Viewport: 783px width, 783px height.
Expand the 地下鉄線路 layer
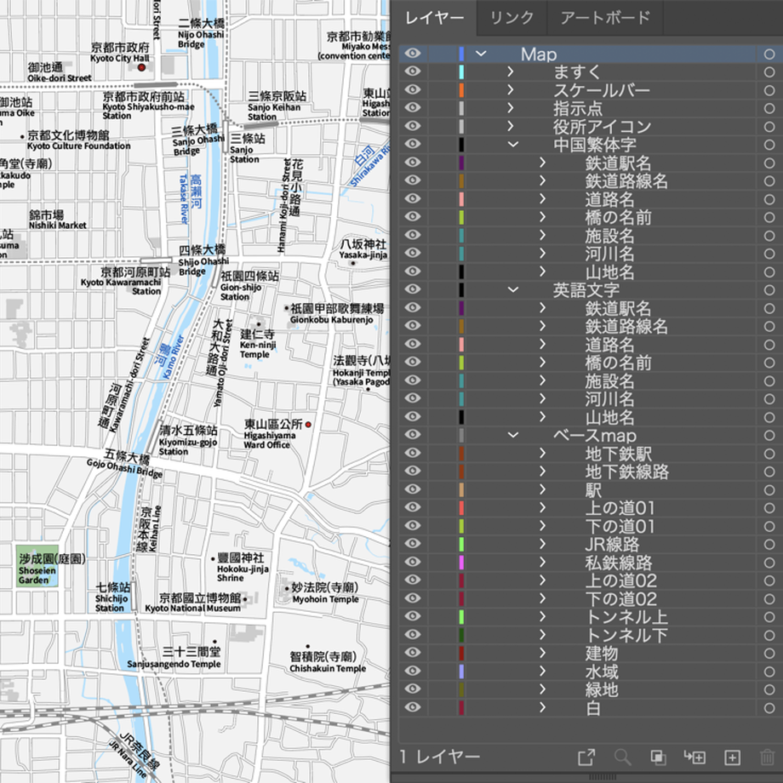coord(543,472)
